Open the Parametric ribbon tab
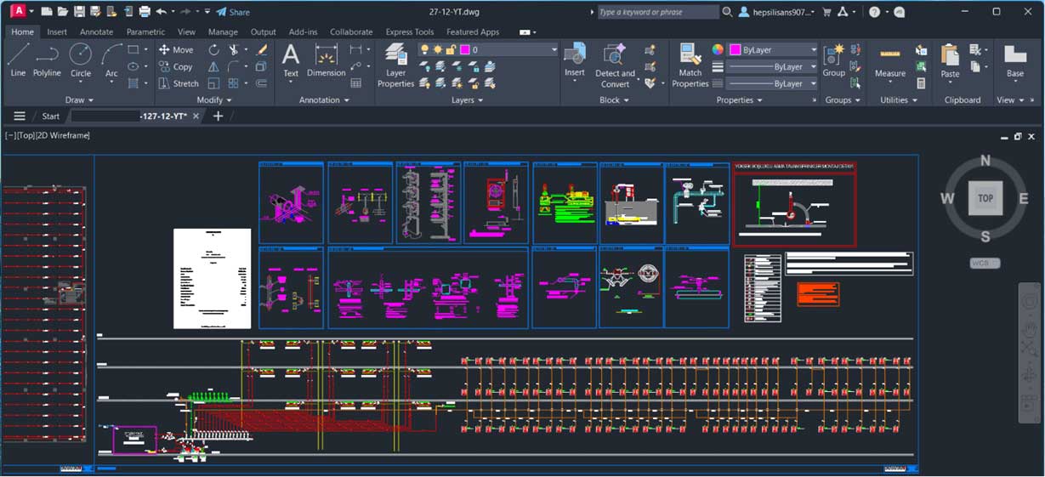1045x477 pixels. [x=145, y=31]
